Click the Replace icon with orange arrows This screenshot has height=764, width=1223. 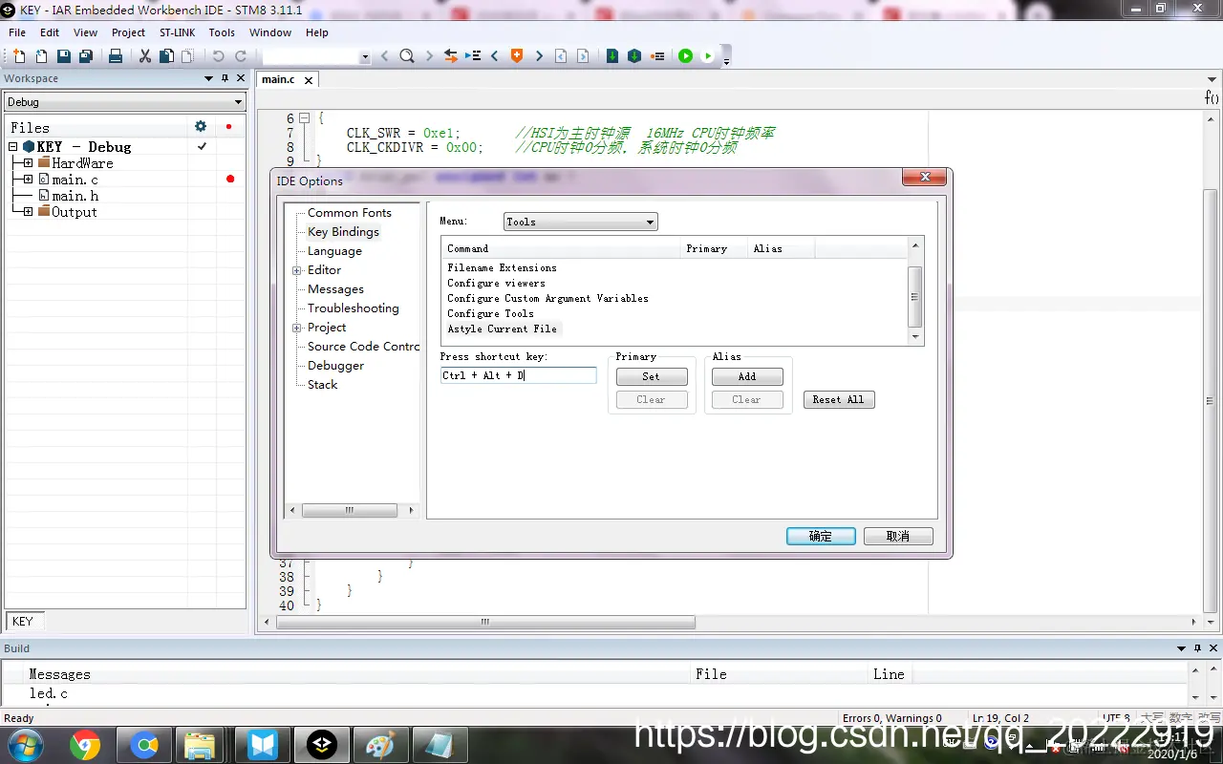(451, 56)
